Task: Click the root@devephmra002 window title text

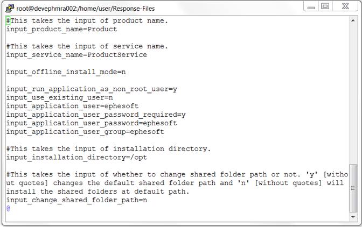Action: (81, 8)
